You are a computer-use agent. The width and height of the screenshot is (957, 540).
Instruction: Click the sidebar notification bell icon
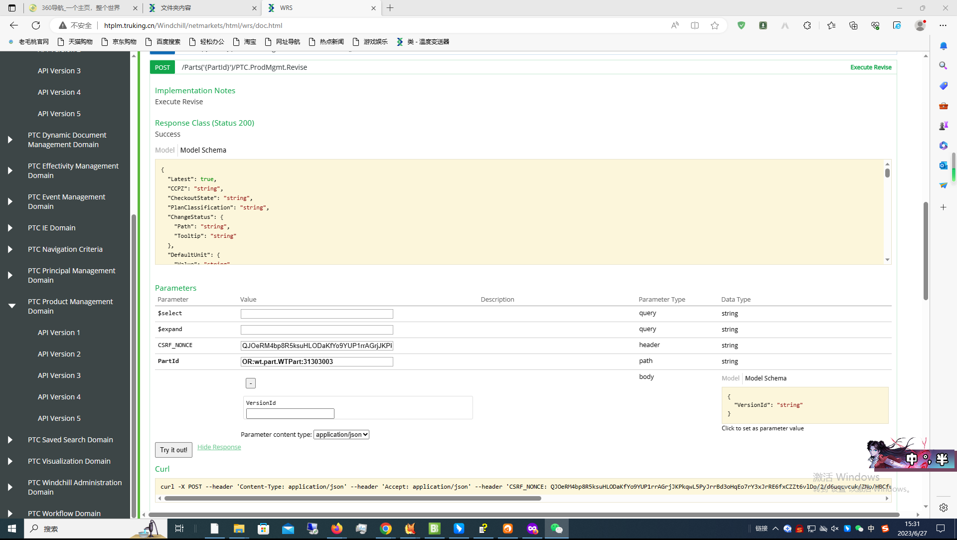tap(944, 46)
